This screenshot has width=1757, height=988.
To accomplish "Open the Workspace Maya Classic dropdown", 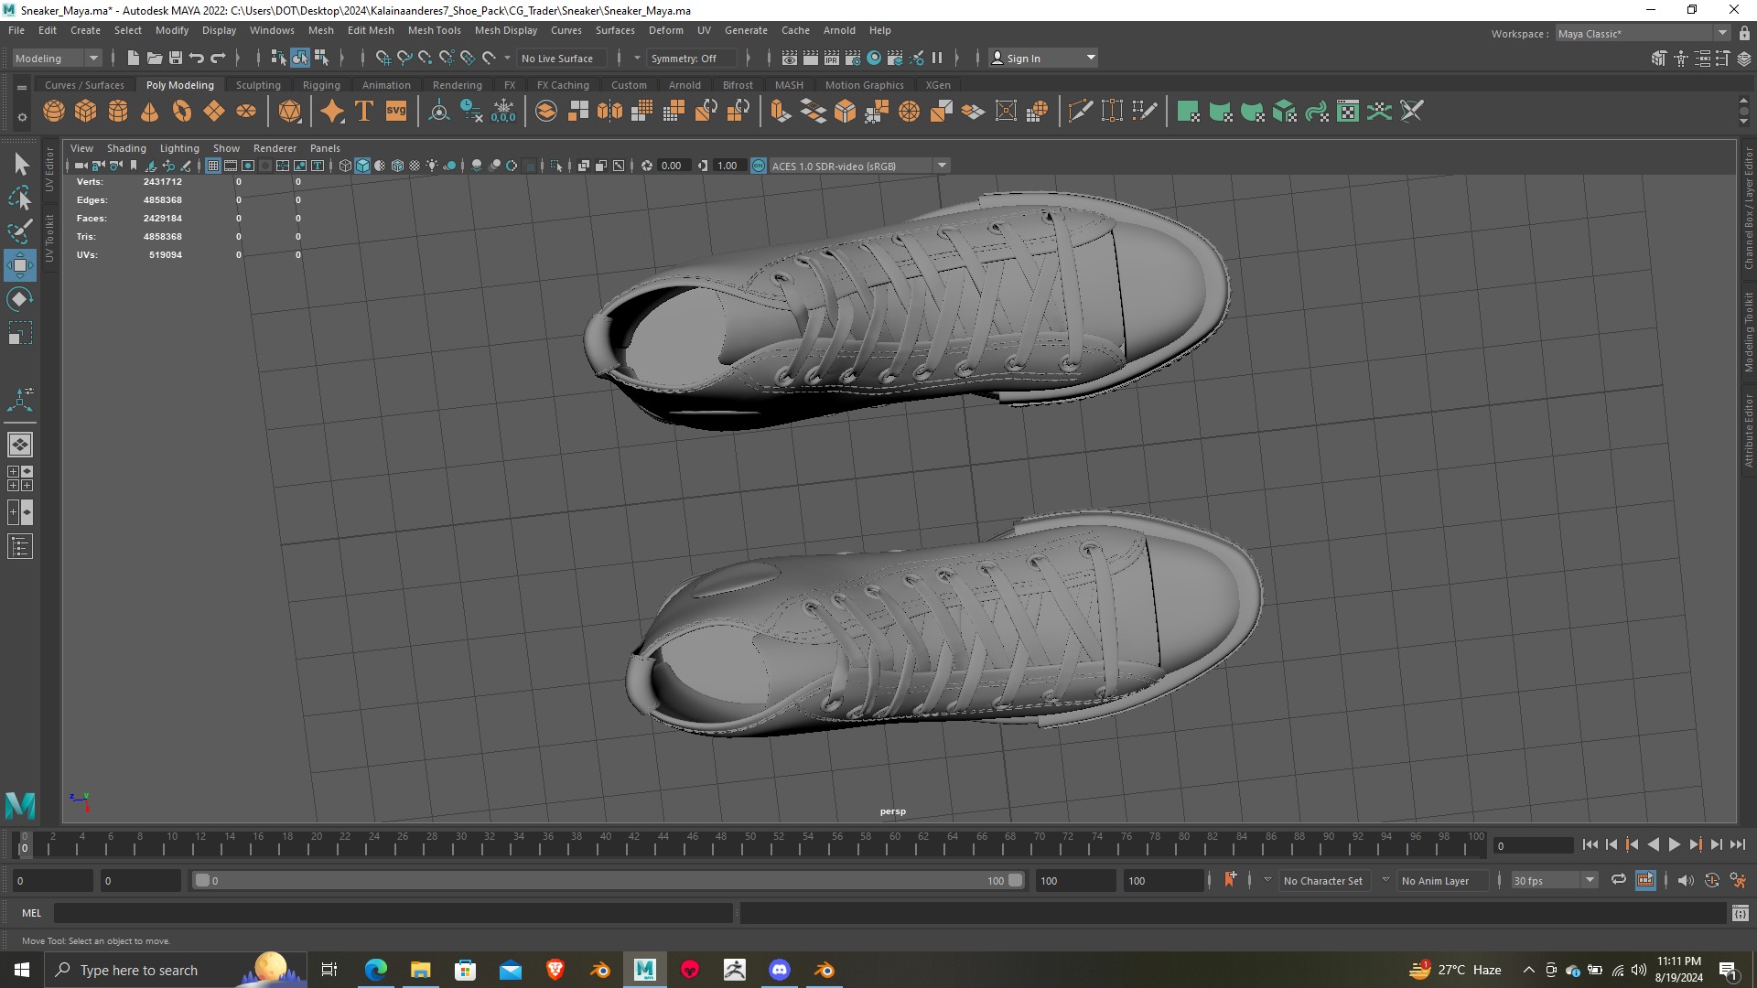I will point(1642,33).
